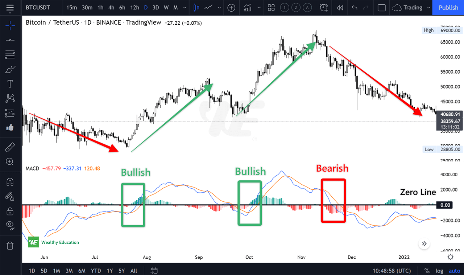Open the timezone 10:48:58 (UTC) menu

tap(391, 271)
